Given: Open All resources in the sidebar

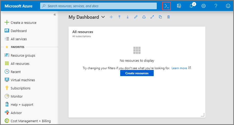Looking at the screenshot, I should pyautogui.click(x=20, y=64).
